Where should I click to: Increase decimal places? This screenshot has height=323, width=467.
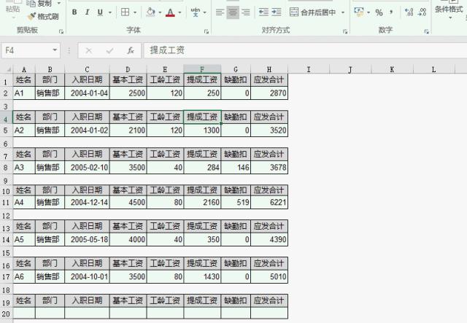click(409, 12)
